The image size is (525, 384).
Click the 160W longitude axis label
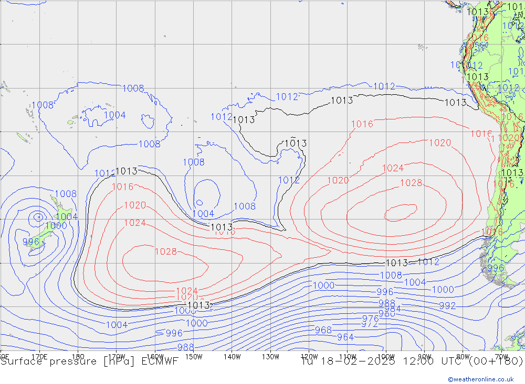click(155, 356)
